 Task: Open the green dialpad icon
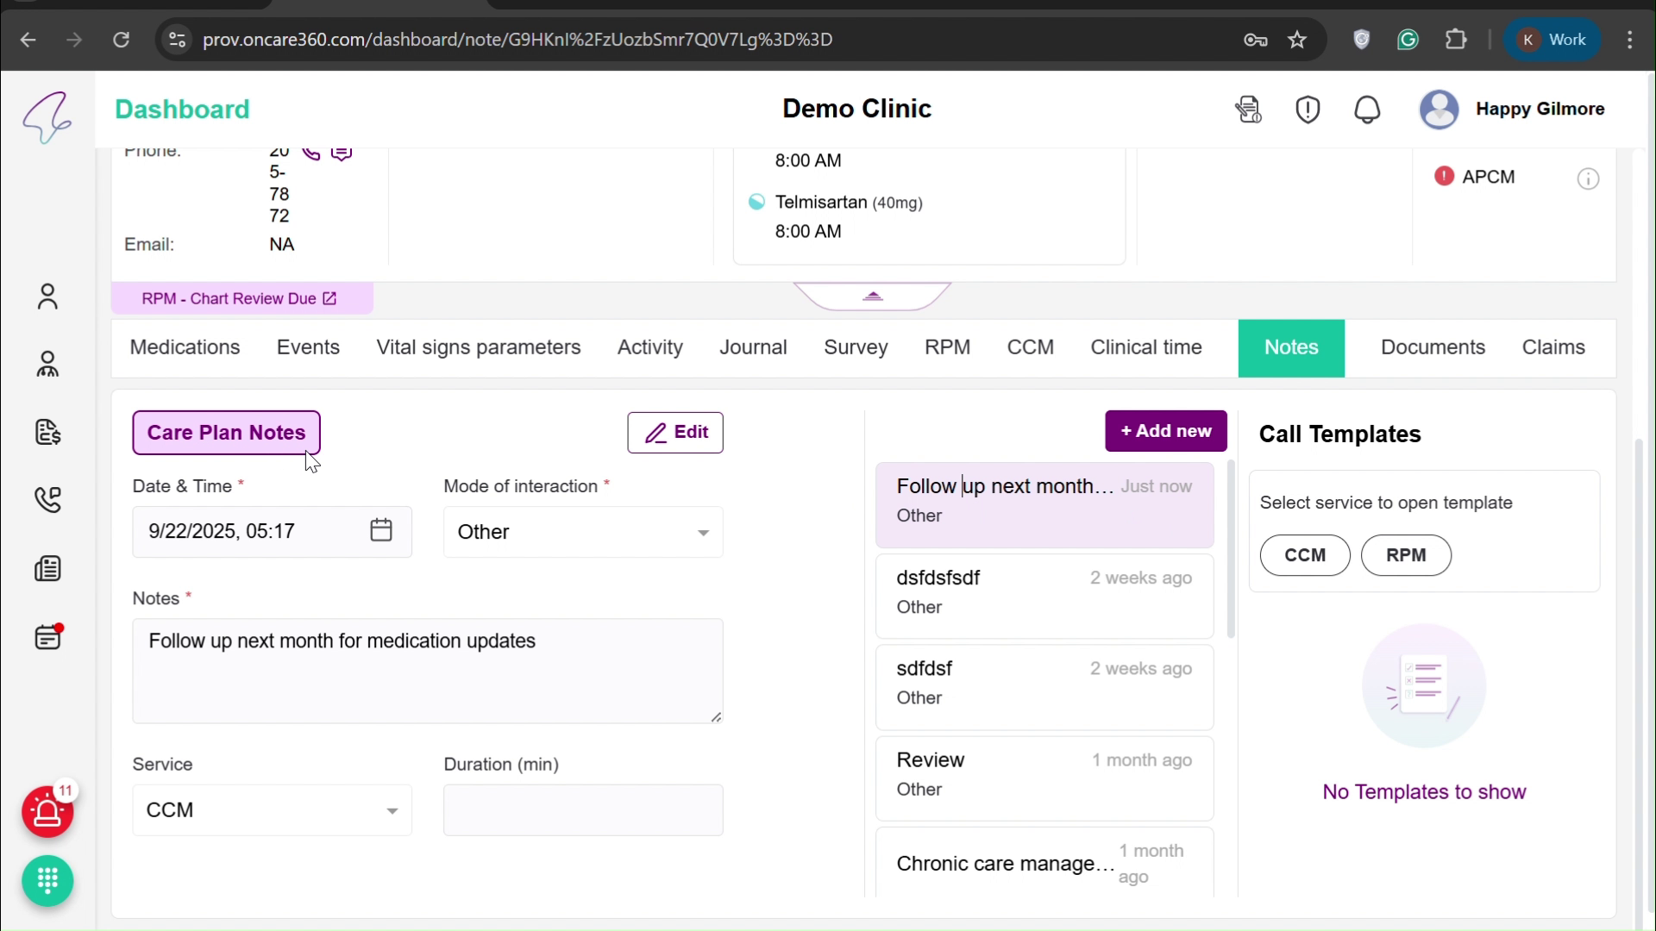click(47, 881)
